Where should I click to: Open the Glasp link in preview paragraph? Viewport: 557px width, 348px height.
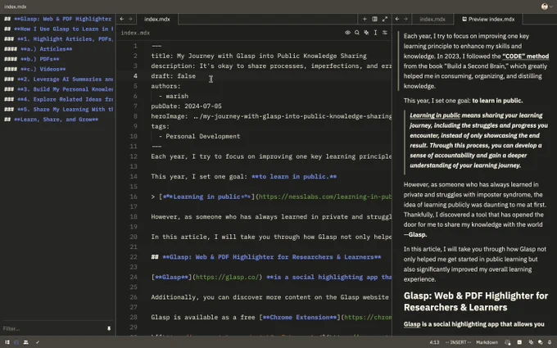412,324
